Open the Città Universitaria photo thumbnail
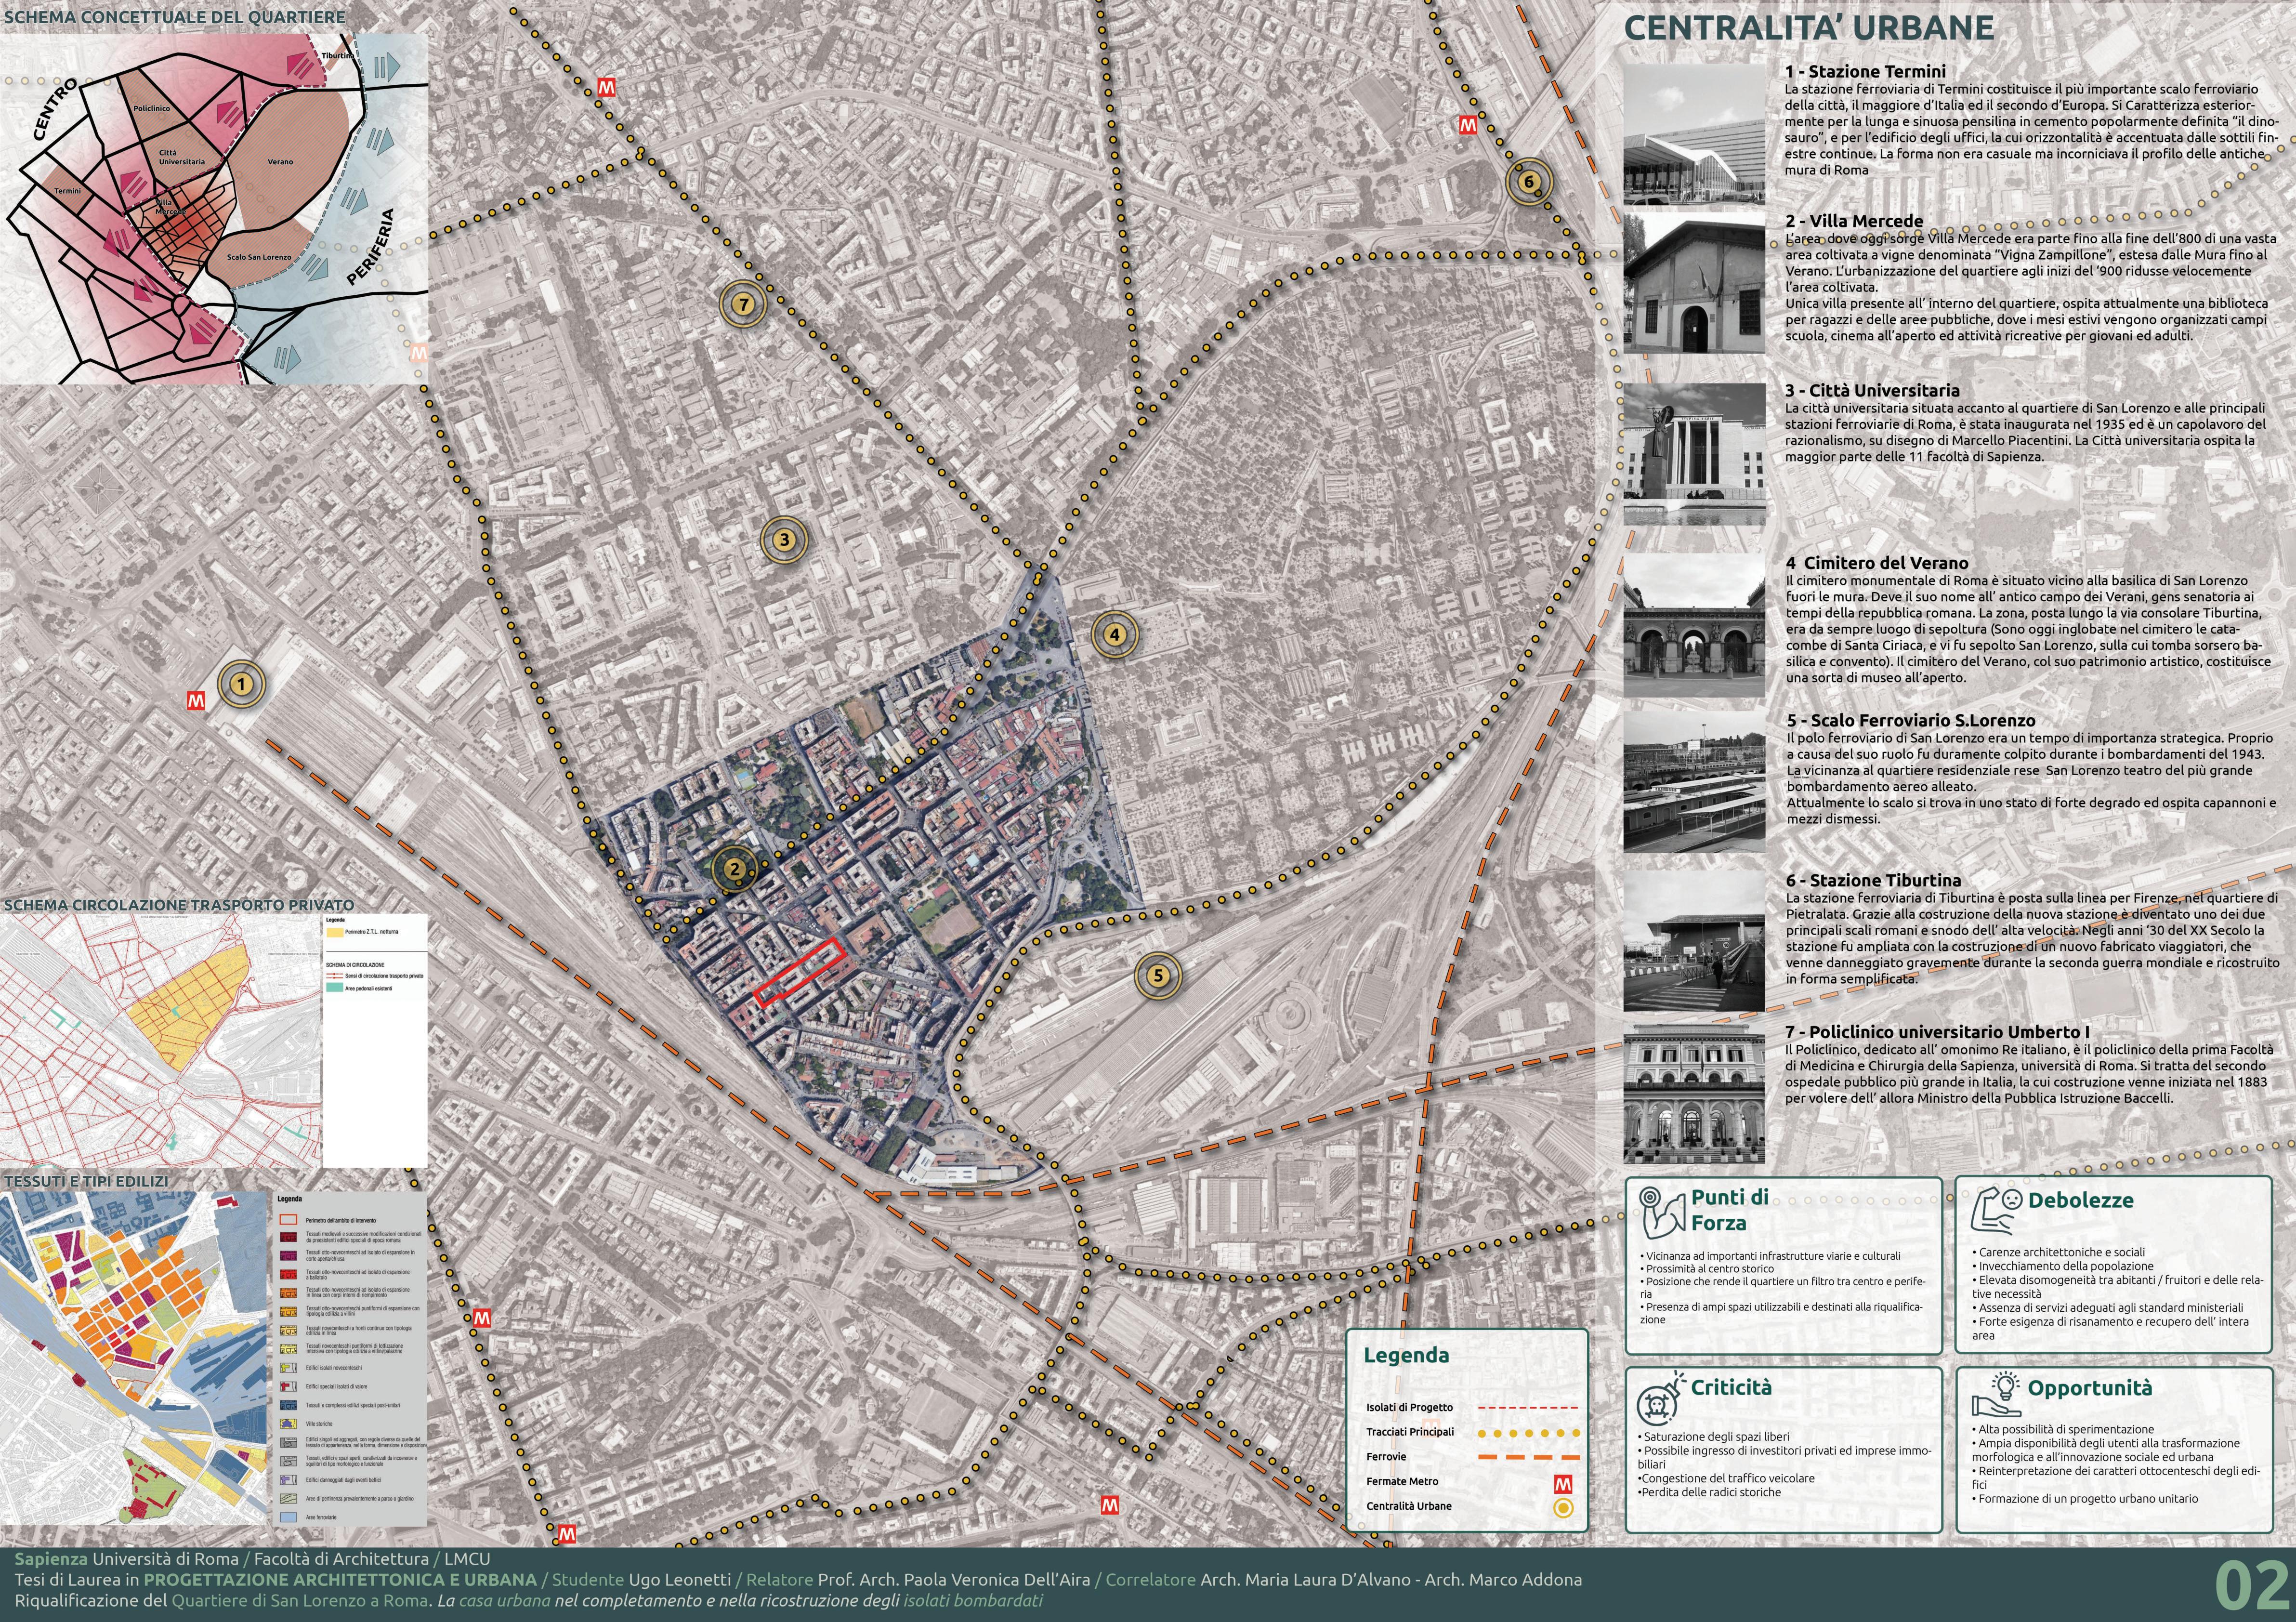The image size is (2296, 1622). coord(1694,454)
